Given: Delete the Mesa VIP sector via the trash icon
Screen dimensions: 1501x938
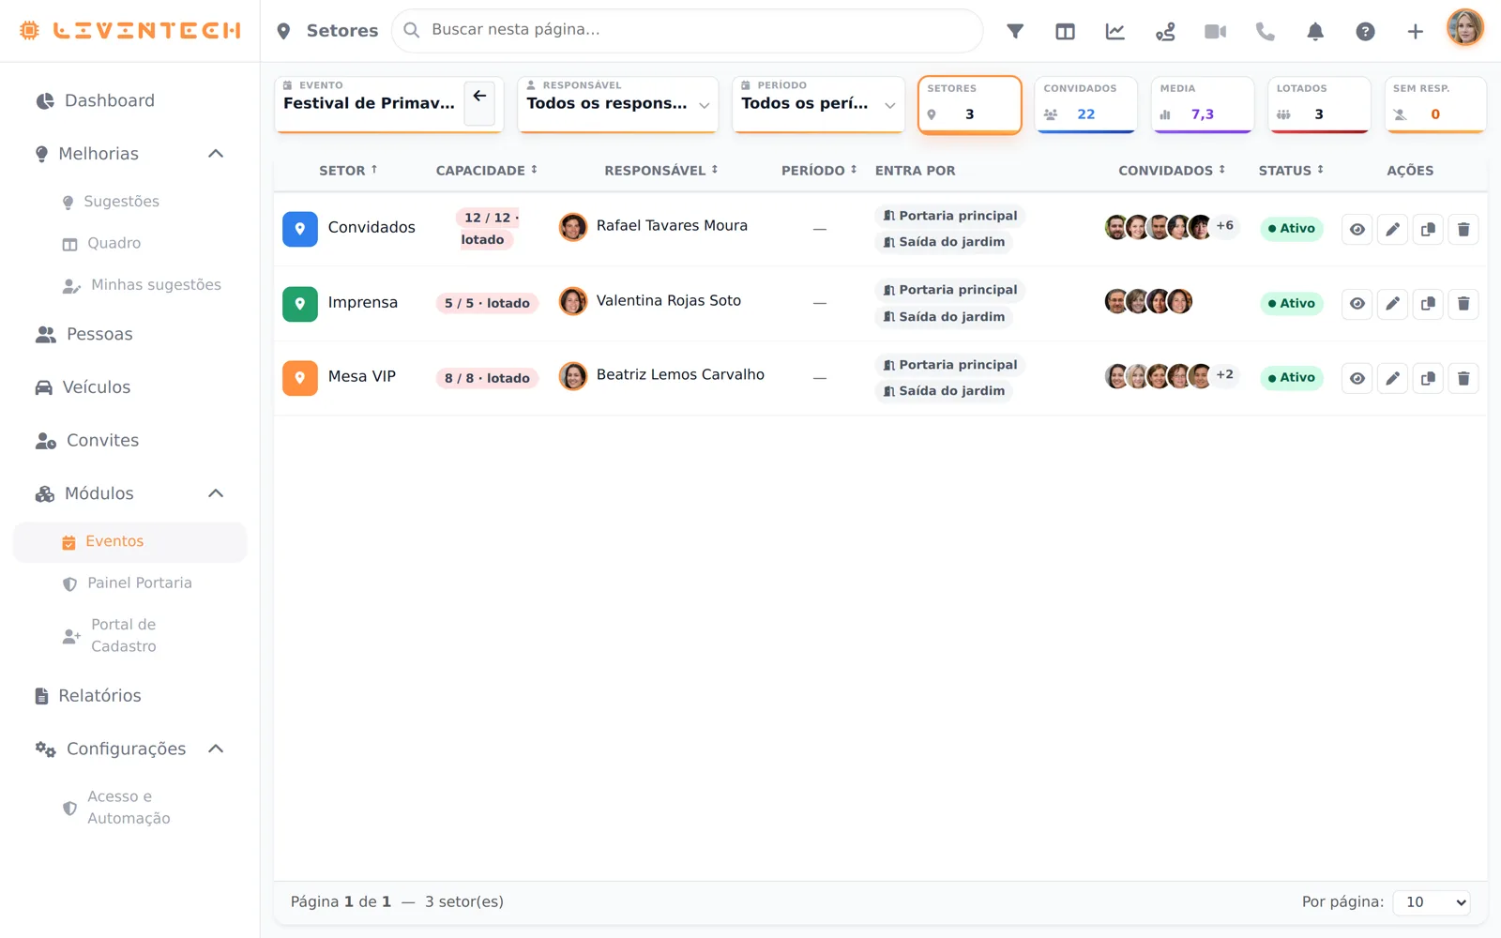Looking at the screenshot, I should [1463, 378].
